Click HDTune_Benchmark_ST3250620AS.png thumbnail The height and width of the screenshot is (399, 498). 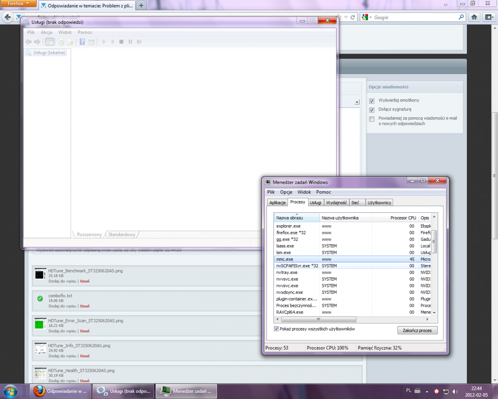pos(40,273)
